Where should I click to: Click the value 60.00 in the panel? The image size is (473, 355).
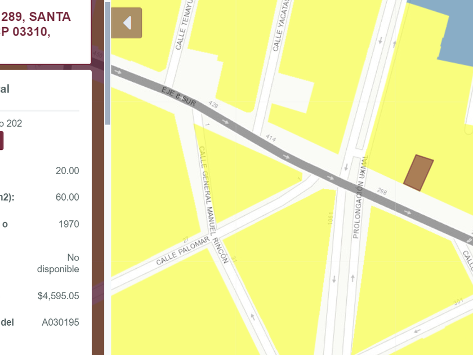click(x=67, y=197)
